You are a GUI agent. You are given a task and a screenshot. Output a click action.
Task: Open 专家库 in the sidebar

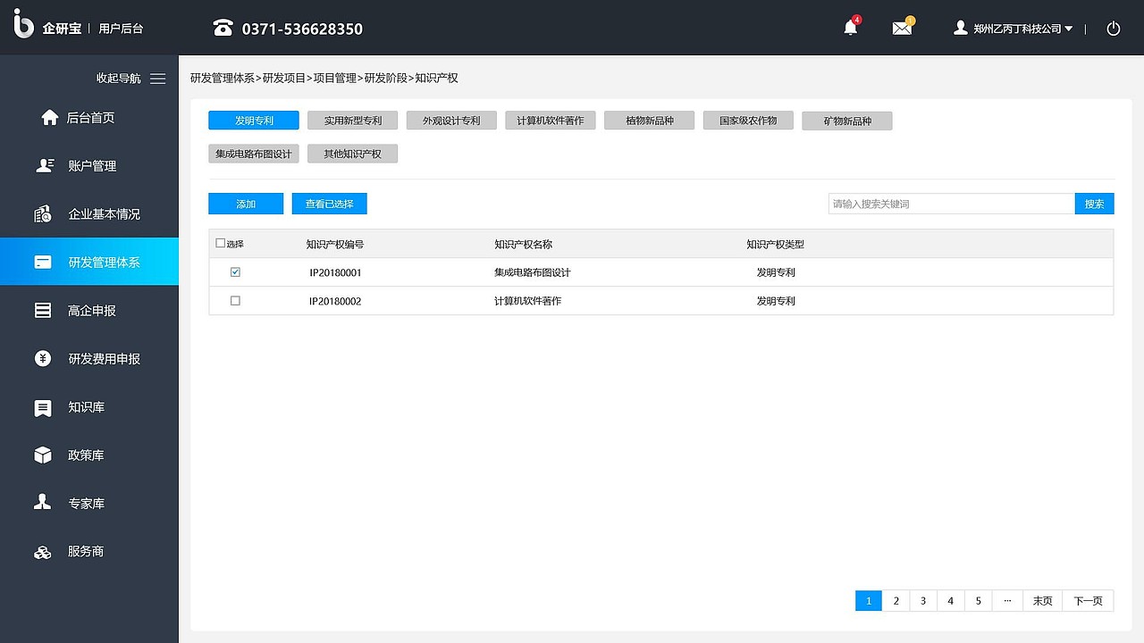tap(87, 504)
